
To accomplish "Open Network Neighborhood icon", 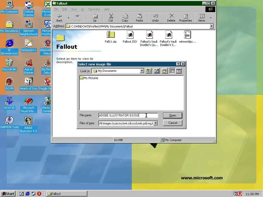I will pos(29,28).
